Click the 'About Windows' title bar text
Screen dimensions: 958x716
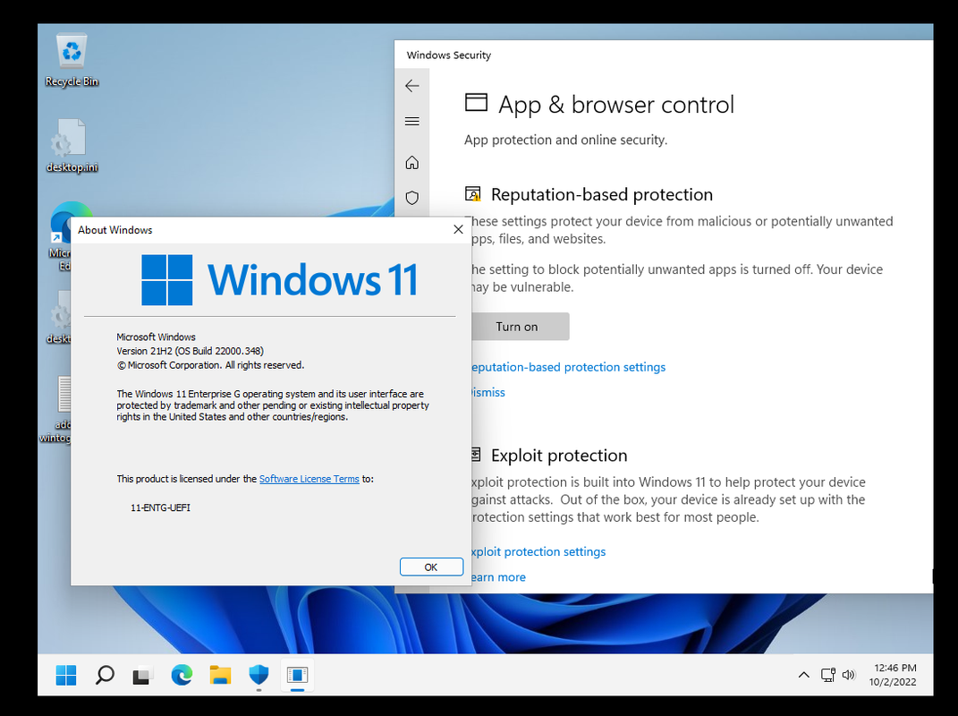pyautogui.click(x=114, y=230)
